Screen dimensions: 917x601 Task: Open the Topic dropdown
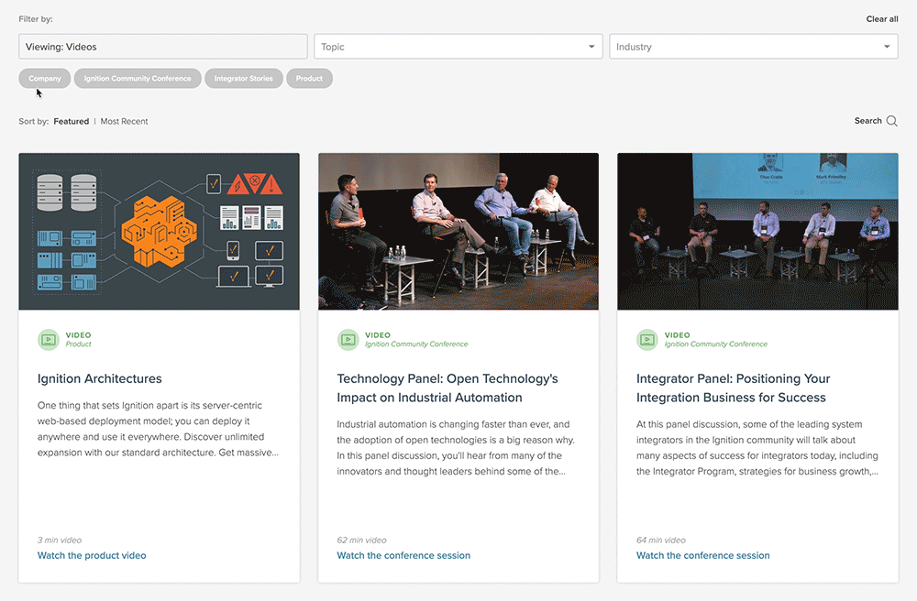point(458,47)
